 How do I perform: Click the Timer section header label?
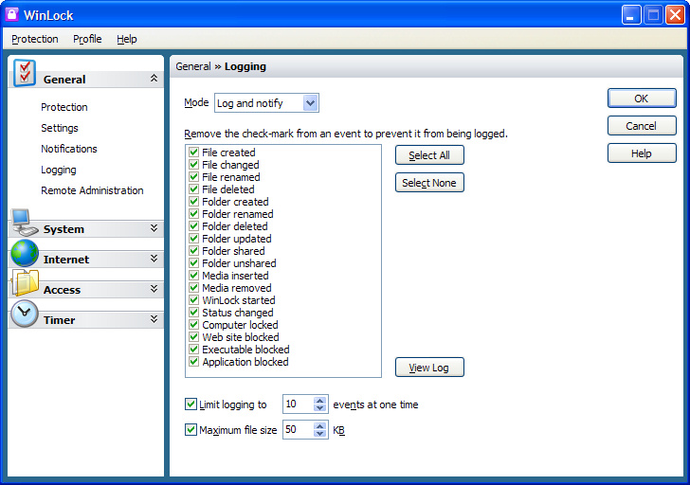coord(60,320)
